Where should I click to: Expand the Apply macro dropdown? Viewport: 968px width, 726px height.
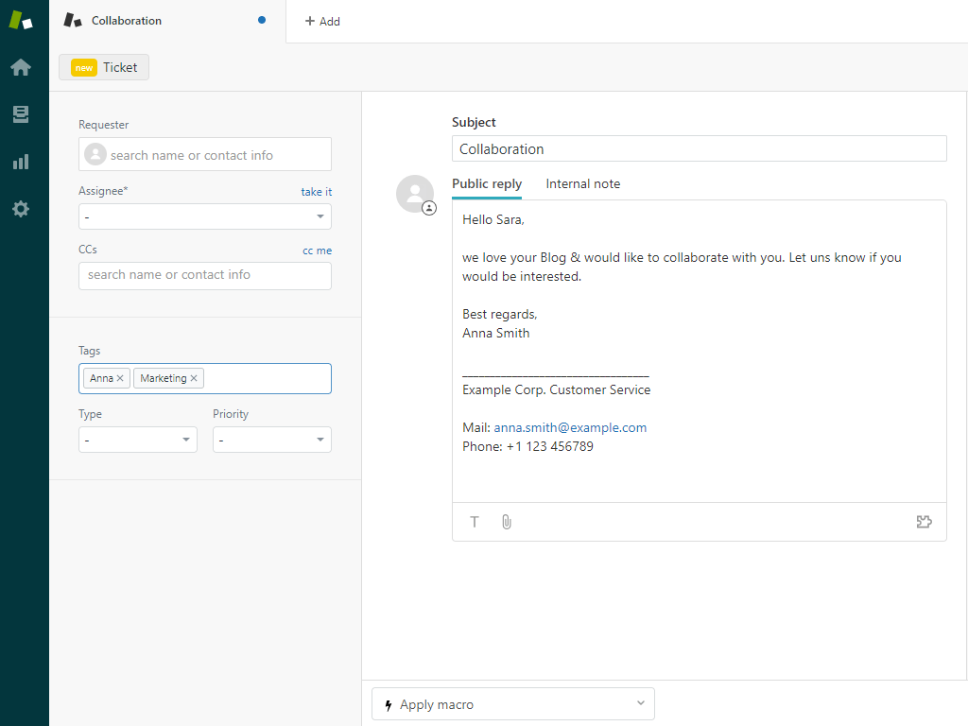512,704
